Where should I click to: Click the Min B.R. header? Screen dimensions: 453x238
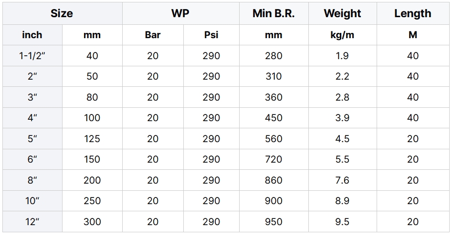(274, 13)
